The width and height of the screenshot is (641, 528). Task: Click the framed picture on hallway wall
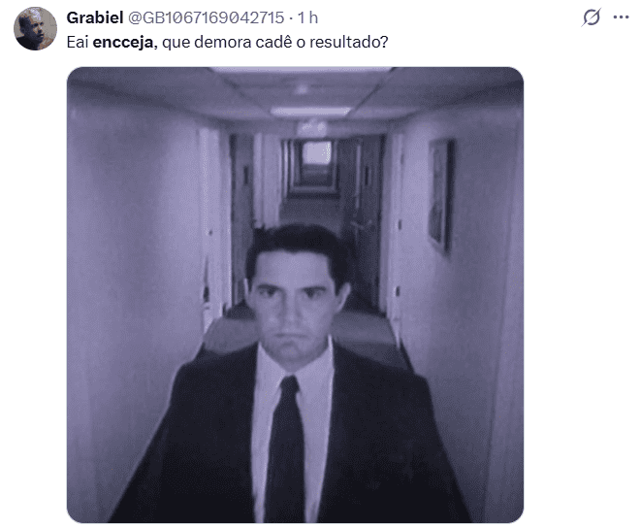tap(440, 196)
